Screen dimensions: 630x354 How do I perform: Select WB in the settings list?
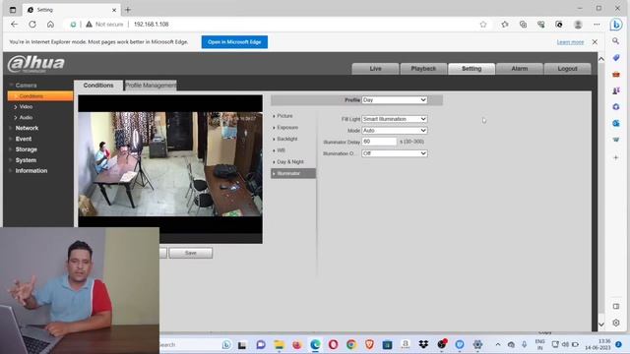tap(281, 150)
